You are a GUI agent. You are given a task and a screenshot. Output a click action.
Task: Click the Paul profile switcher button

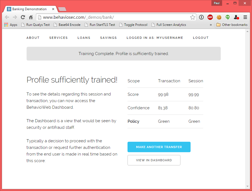[x=217, y=3]
